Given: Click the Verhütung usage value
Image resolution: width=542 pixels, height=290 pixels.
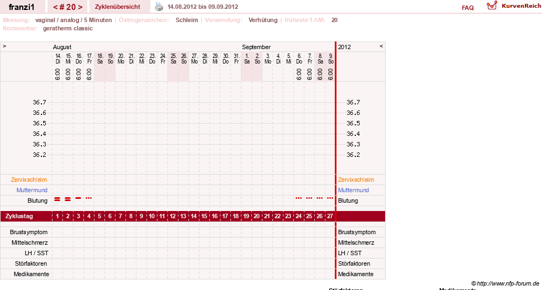Looking at the screenshot, I should (262, 20).
